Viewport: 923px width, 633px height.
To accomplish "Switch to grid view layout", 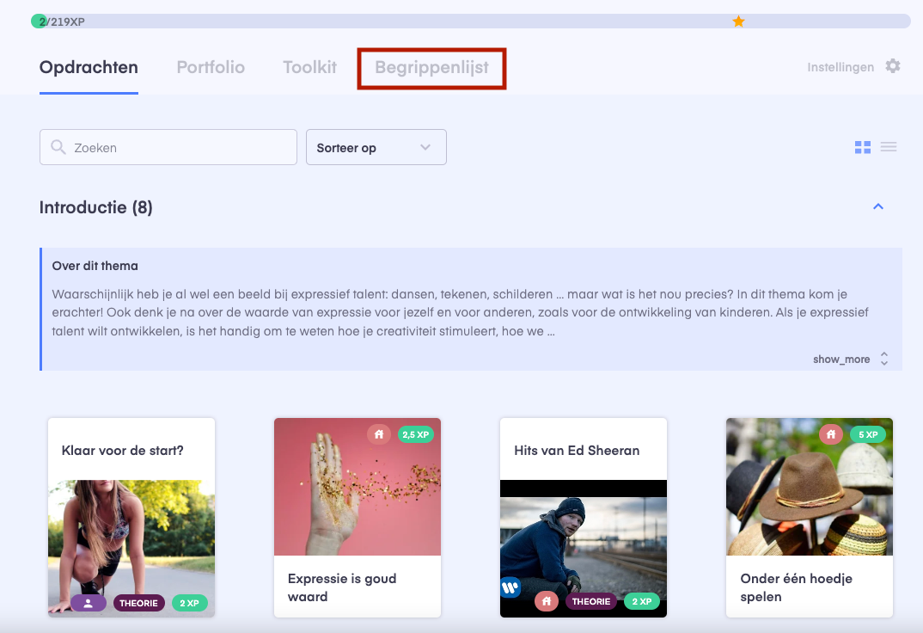I will point(862,147).
